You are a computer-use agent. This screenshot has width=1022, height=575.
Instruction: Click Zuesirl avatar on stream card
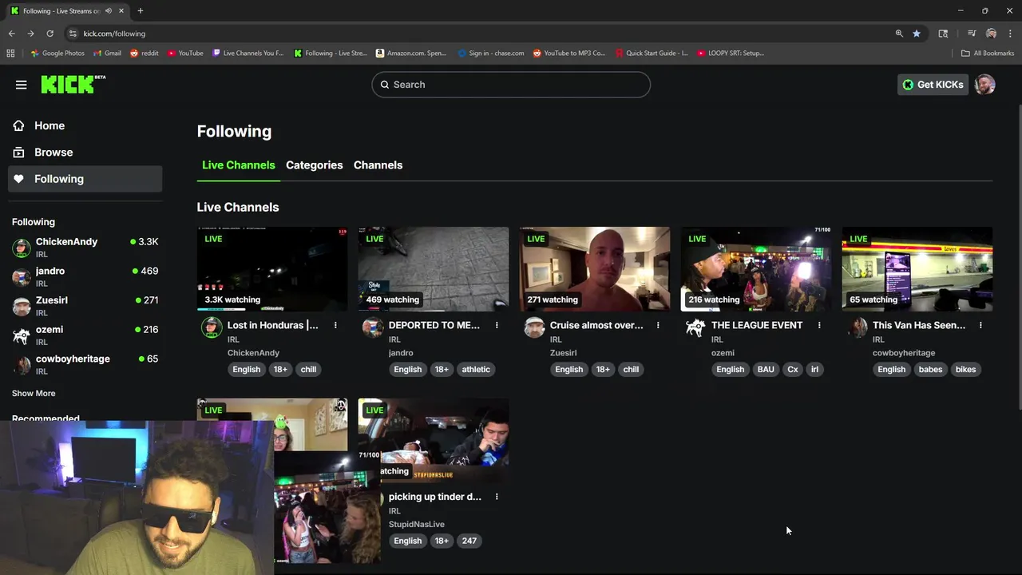coord(534,327)
